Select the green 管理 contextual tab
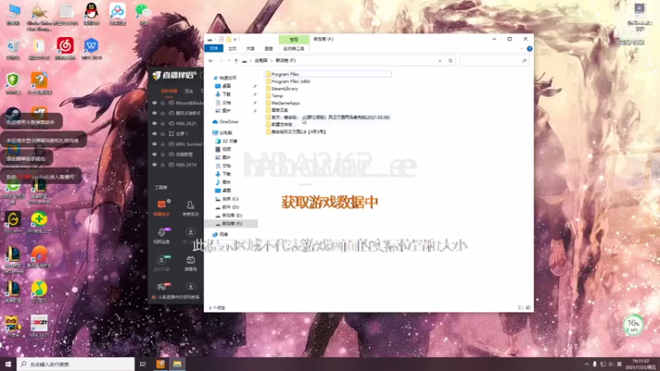660x371 pixels. tap(294, 39)
